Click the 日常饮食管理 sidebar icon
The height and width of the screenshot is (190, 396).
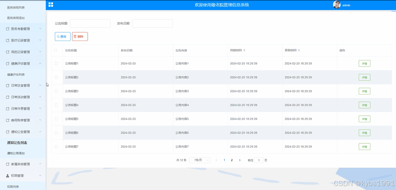pyautogui.click(x=8, y=86)
